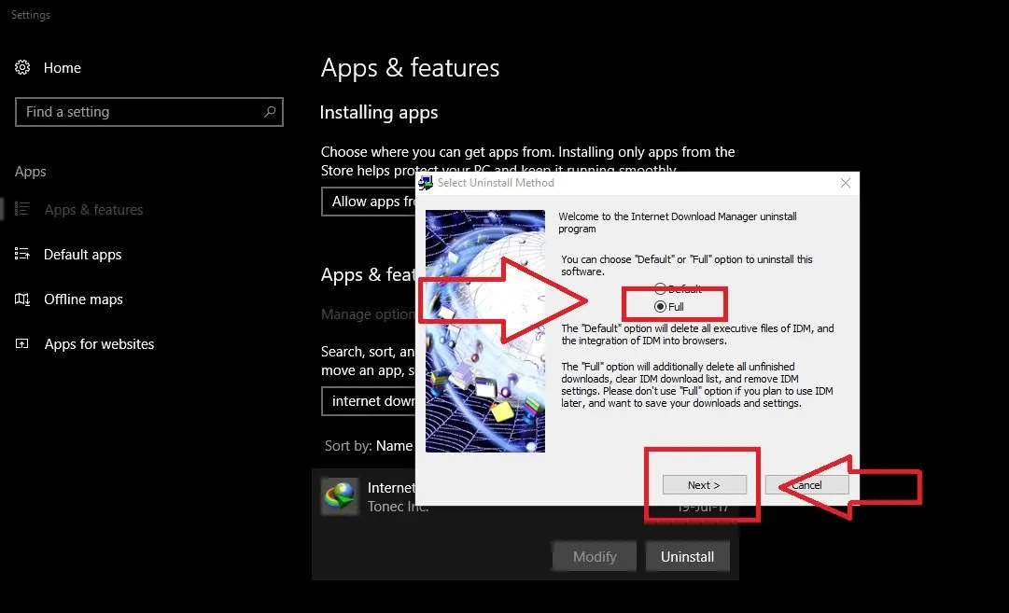Click the Home gear icon
Image resolution: width=1009 pixels, height=613 pixels.
coord(23,68)
